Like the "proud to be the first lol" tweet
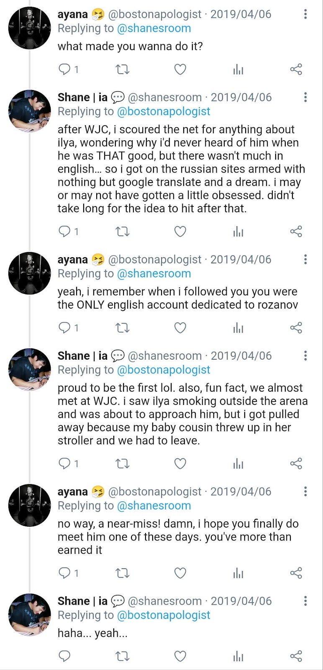Image resolution: width=323 pixels, height=670 pixels. tap(180, 464)
